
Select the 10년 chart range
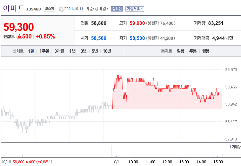click(x=107, y=51)
